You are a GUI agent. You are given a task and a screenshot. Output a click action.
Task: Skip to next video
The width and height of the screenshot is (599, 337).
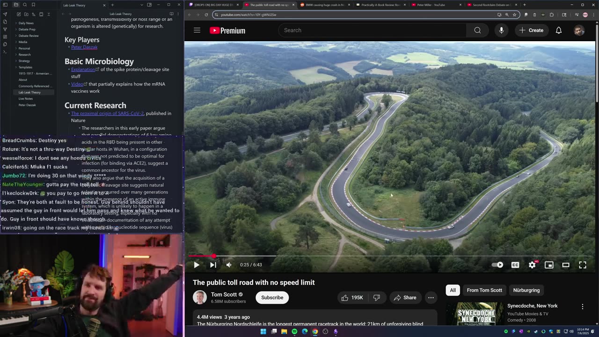coord(213,265)
